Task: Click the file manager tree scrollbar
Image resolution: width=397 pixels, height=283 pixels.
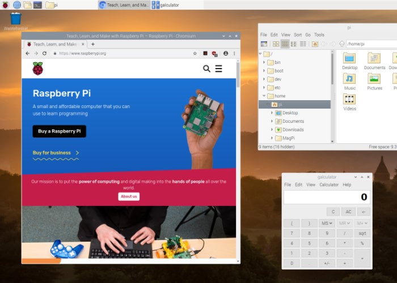Action: click(x=332, y=68)
